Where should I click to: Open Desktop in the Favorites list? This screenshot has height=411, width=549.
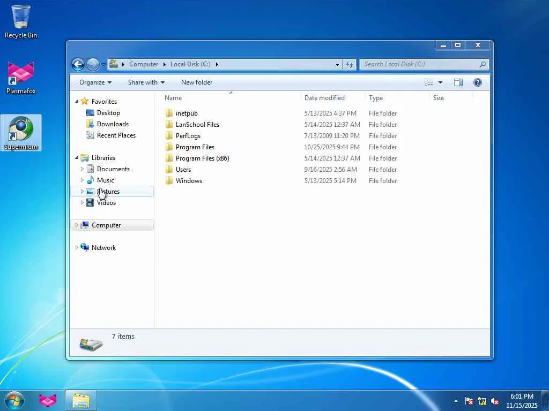108,113
